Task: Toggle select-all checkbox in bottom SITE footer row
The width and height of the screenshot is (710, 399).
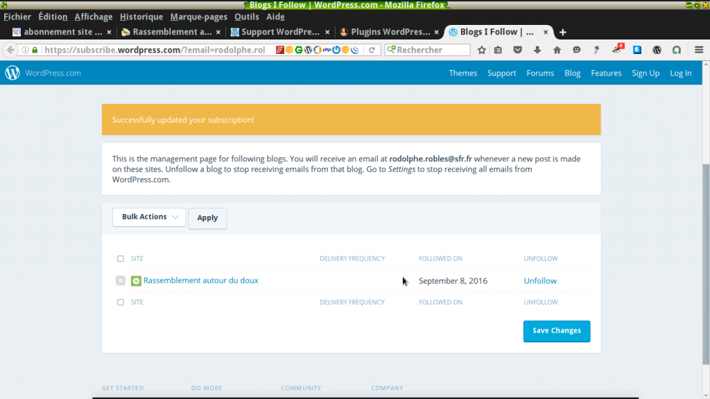Action: 121,302
